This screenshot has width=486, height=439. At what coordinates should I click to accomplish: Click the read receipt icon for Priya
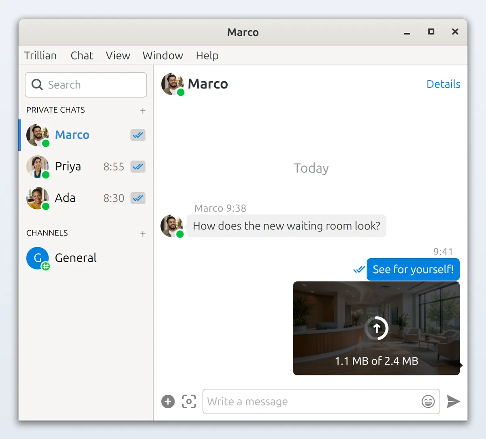[138, 167]
